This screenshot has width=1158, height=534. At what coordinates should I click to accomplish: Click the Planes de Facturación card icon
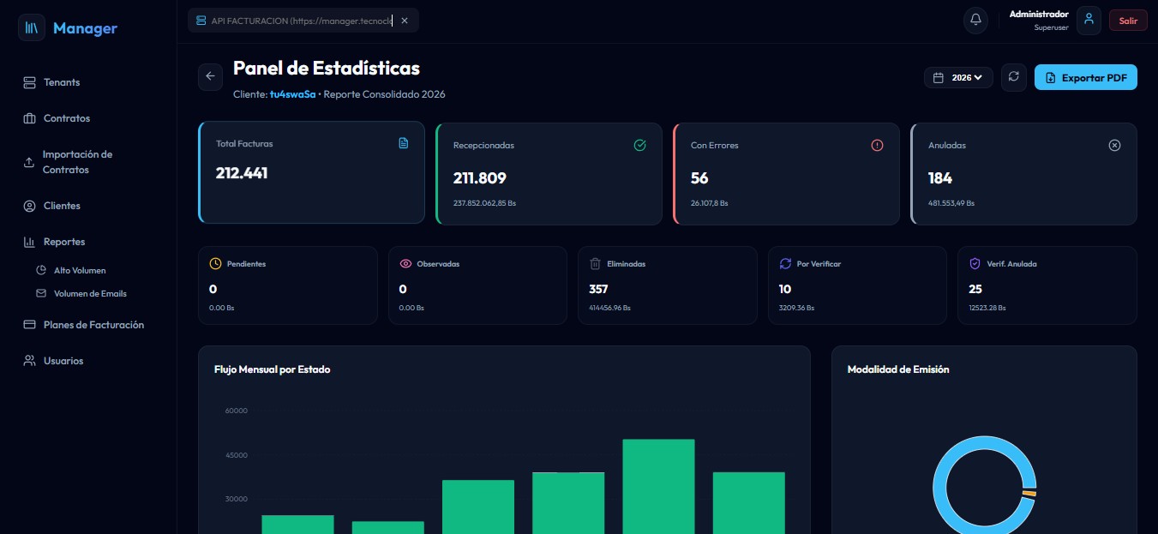tap(29, 325)
